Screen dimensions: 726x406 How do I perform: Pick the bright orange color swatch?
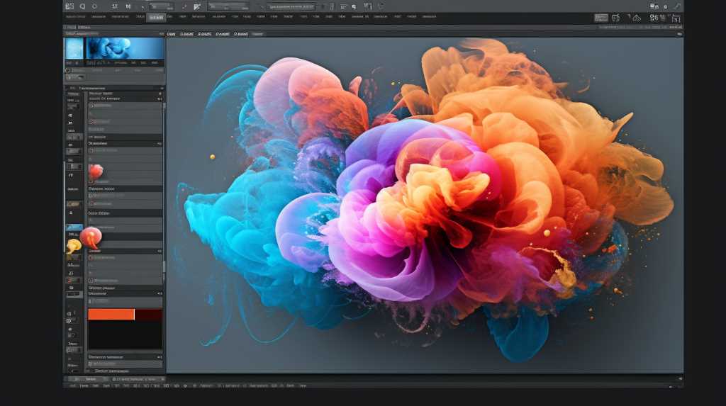[111, 315]
